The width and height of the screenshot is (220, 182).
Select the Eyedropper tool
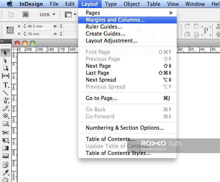click(x=5, y=172)
